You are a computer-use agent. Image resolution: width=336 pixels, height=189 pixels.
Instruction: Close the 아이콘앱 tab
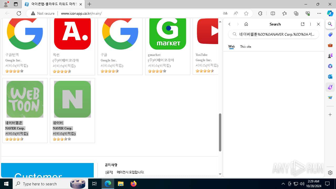tap(81, 4)
